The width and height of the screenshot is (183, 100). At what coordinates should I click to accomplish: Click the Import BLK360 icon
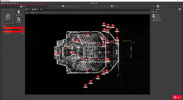pos(19,12)
